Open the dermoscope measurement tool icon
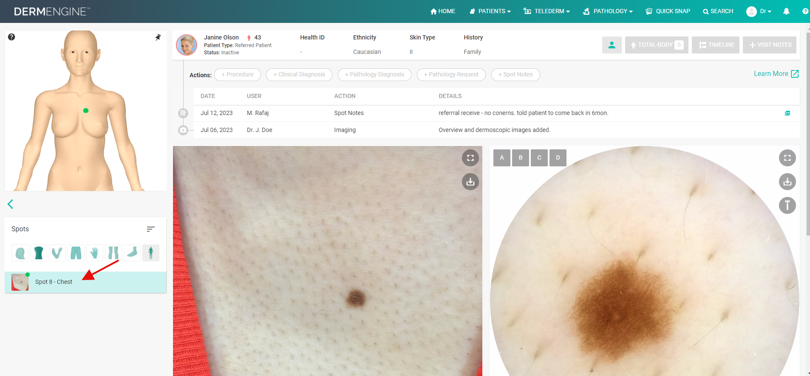This screenshot has width=810, height=376. tap(787, 205)
